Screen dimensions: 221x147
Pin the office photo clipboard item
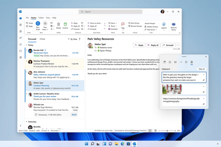pos(204,92)
